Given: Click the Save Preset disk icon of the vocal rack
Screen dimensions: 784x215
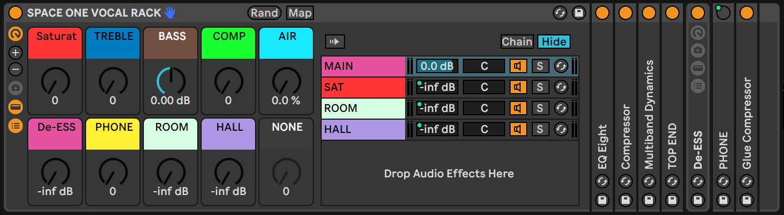Looking at the screenshot, I should 578,13.
